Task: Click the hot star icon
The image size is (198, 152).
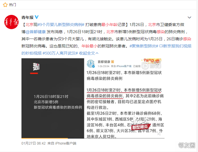Action: [x=5, y=5]
